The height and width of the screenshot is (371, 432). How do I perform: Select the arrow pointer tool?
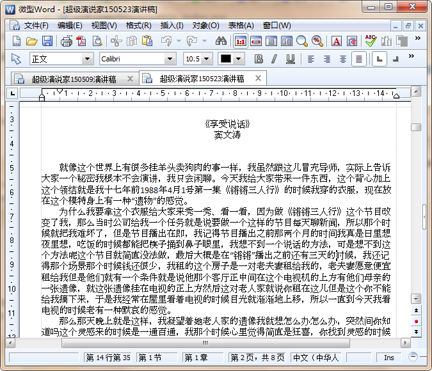16,59
